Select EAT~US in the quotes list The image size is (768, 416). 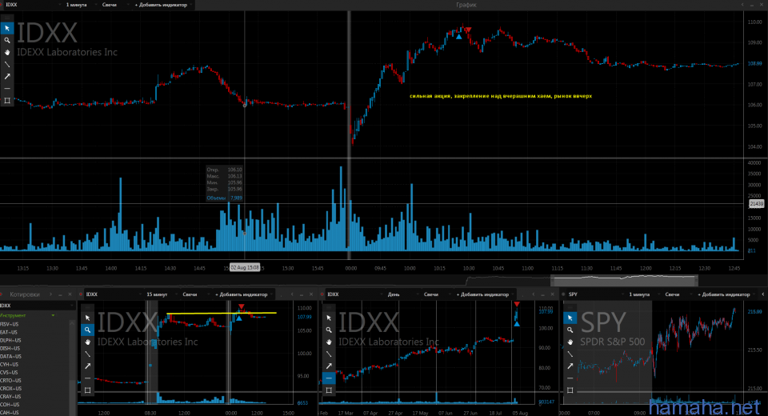pos(8,332)
